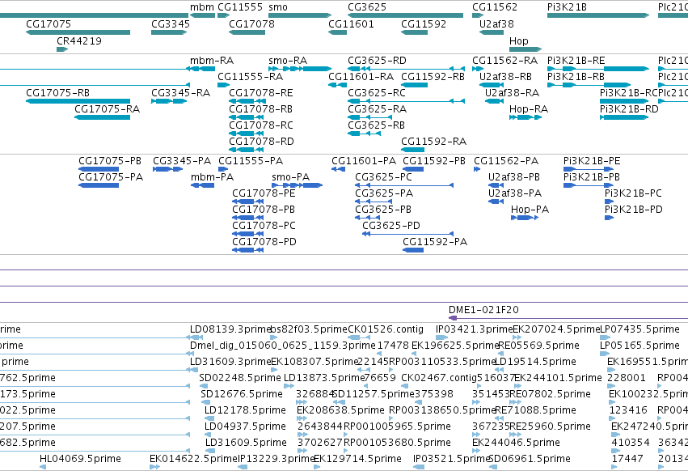Select transcript CG17078-RE
This screenshot has width=688, height=471.
point(247,101)
